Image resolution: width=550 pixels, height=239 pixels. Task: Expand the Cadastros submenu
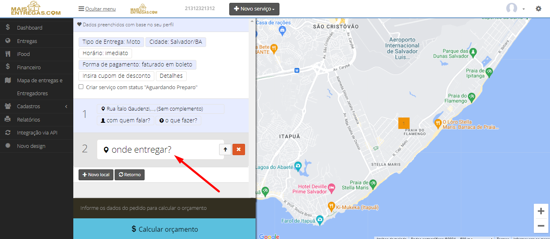pos(36,106)
